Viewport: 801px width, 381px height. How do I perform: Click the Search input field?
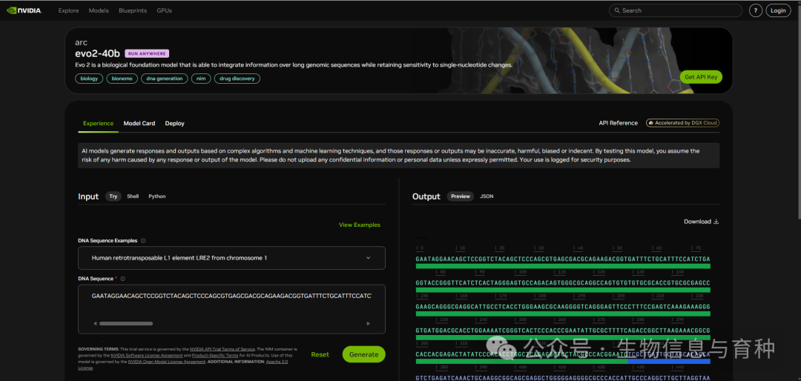(x=676, y=10)
